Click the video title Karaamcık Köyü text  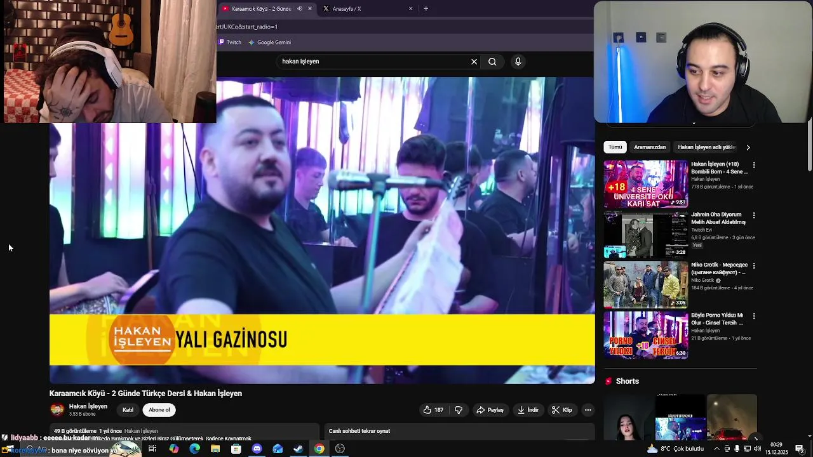[145, 394]
